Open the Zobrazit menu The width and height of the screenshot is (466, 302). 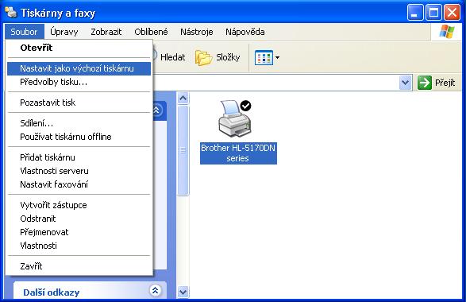(x=106, y=32)
